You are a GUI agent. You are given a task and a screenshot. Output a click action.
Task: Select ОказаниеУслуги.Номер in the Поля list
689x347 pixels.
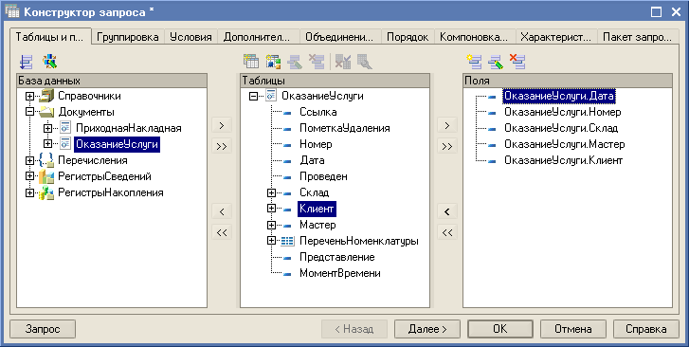tap(562, 112)
